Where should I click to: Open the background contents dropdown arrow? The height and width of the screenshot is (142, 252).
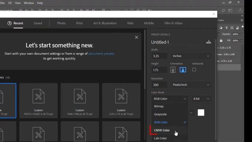tap(191, 113)
